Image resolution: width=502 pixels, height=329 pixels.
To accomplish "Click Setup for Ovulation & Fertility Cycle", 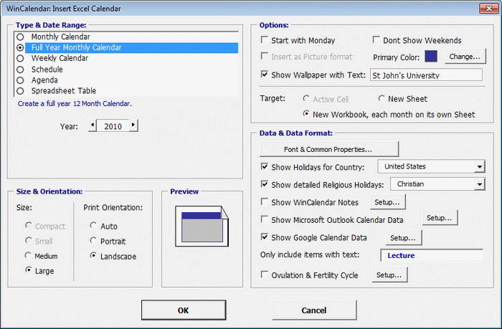I will point(389,275).
